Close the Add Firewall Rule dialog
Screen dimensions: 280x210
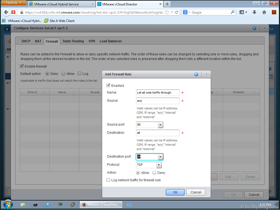pyautogui.click(x=206, y=74)
